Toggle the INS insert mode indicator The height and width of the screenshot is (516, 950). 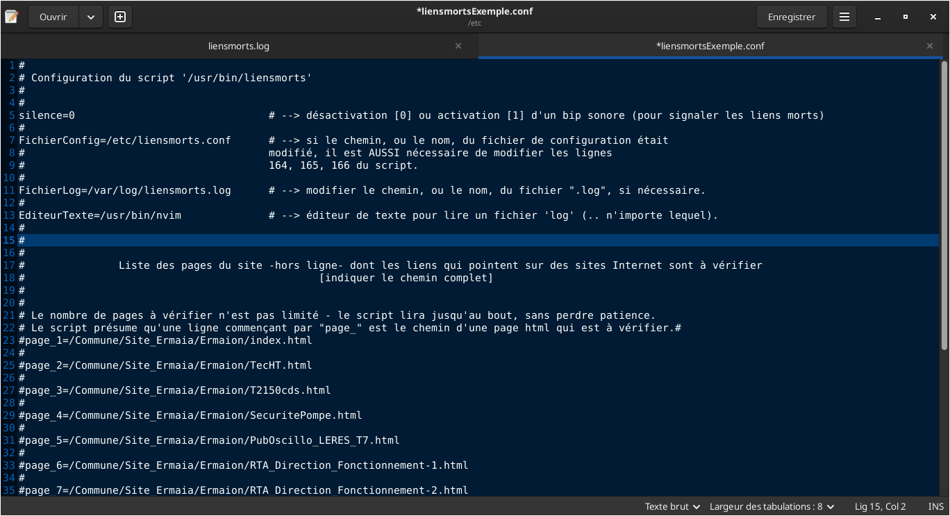[x=935, y=506]
